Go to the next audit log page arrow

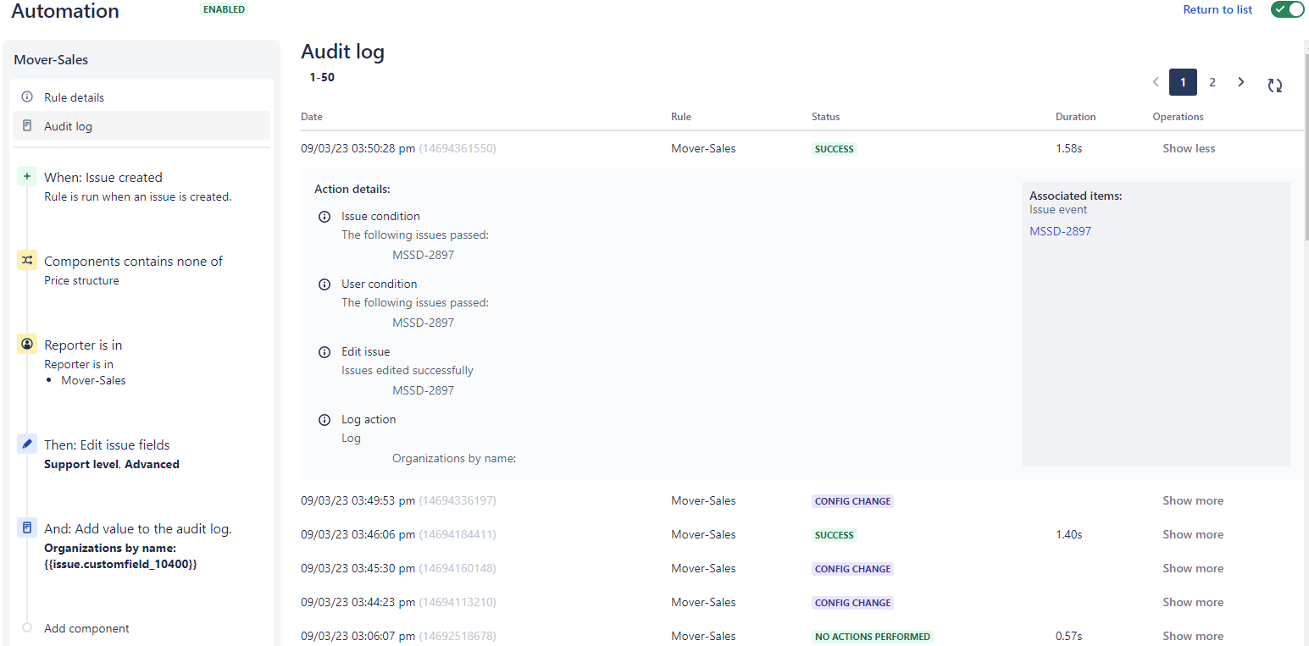click(x=1241, y=82)
